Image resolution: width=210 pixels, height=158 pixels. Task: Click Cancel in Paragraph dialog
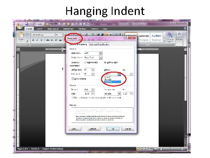coord(128,129)
